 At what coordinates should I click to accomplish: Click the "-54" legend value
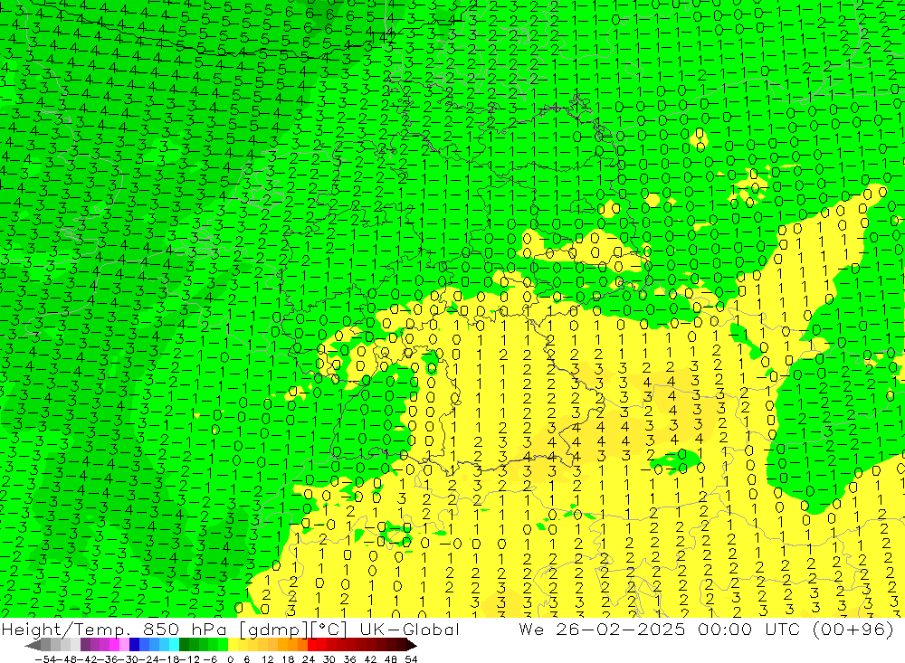(x=45, y=659)
